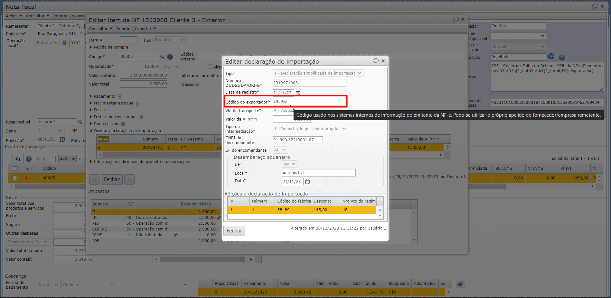This screenshot has height=298, width=611.
Task: Select checkbox for product row 00005
Action: [x=14, y=178]
